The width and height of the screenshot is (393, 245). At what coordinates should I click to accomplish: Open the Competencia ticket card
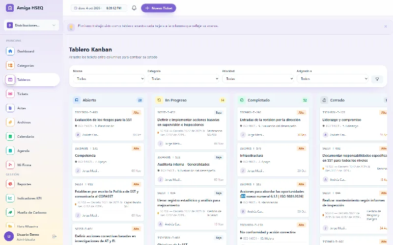(x=108, y=160)
